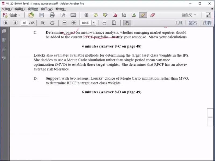This screenshot has height=161, width=215.
Task: Click the 104% zoom level field
Action: coord(85,23)
